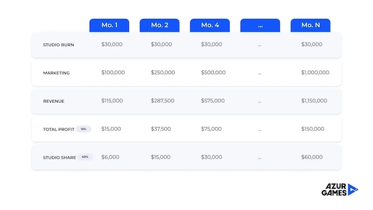
Task: Click the $287,500 revenue value
Action: (163, 101)
